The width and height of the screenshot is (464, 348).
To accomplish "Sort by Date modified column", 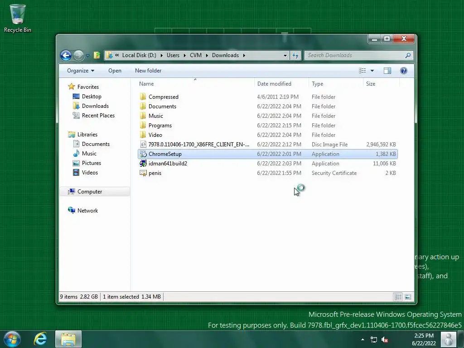I will [281, 84].
